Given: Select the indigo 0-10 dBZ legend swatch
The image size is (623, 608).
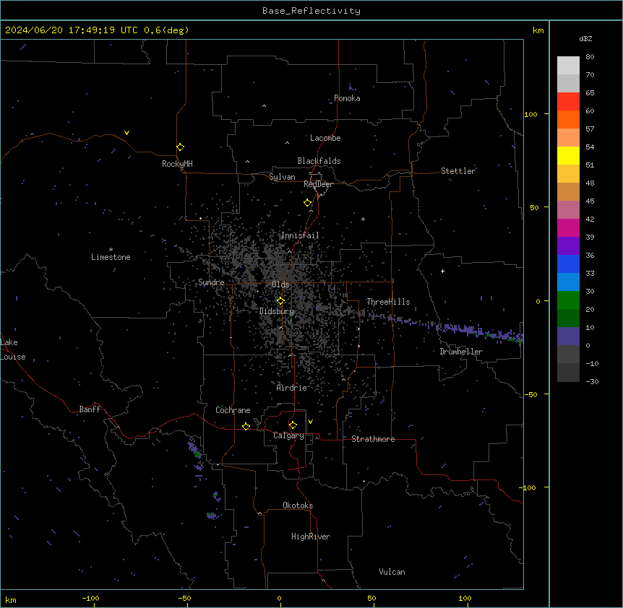Looking at the screenshot, I should 568,336.
